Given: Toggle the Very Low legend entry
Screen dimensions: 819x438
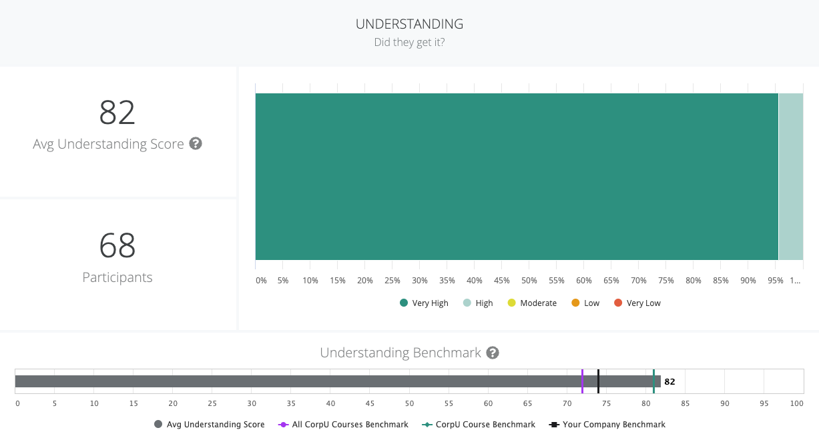Looking at the screenshot, I should (x=637, y=303).
